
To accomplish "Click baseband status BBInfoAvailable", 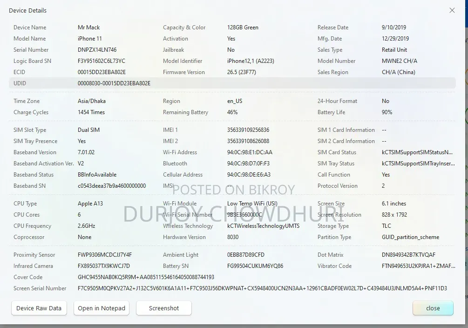I will click(97, 175).
